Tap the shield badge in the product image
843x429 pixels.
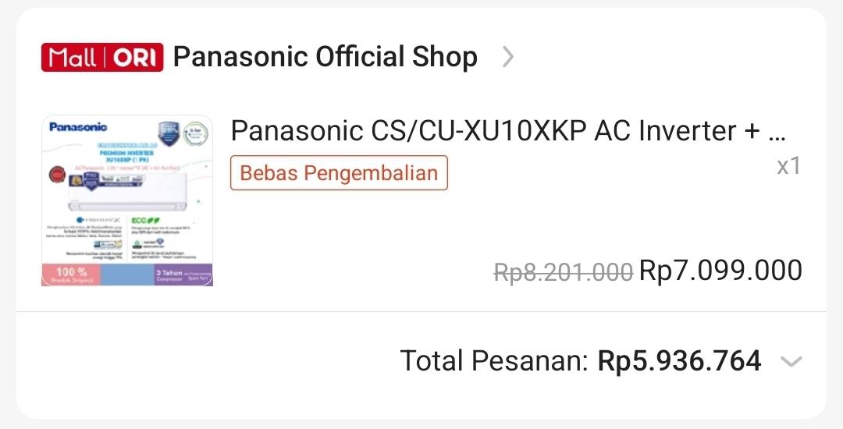click(169, 132)
